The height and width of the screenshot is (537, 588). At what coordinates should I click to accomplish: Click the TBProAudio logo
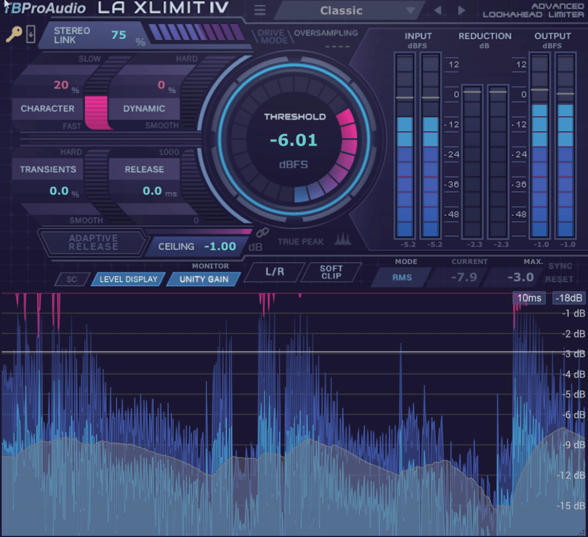(45, 8)
